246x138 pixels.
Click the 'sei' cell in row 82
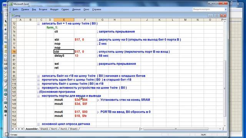pos(64,64)
